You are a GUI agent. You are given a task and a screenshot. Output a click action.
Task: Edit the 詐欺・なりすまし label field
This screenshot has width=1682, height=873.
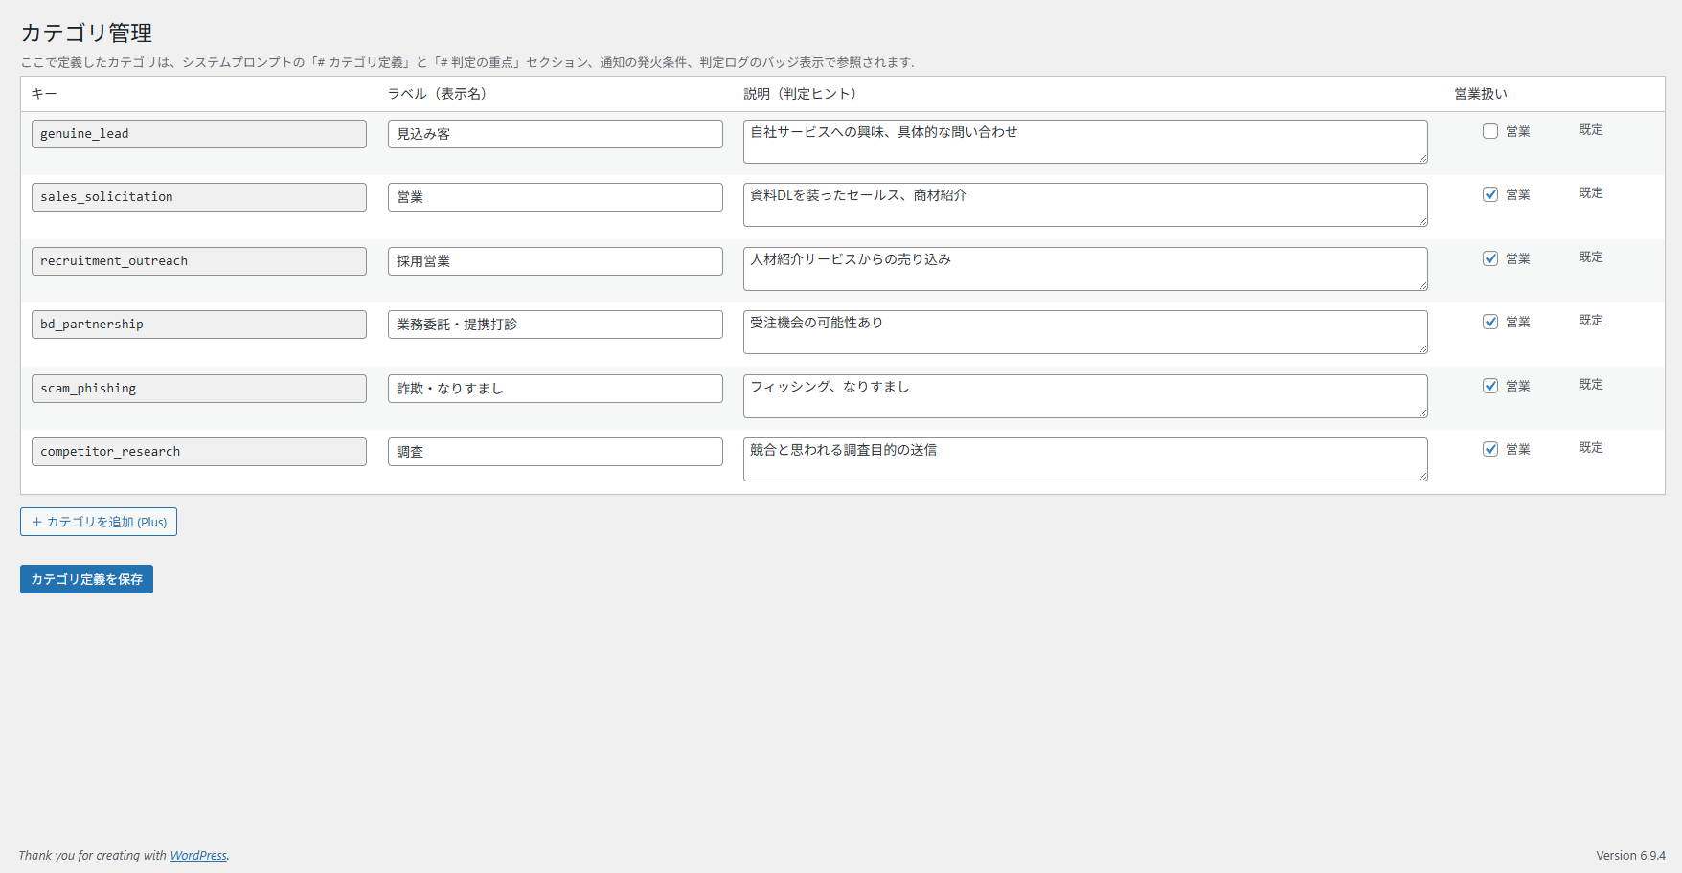[556, 389]
